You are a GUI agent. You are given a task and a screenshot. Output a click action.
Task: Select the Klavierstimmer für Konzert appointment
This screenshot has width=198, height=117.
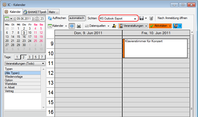coord(155,48)
